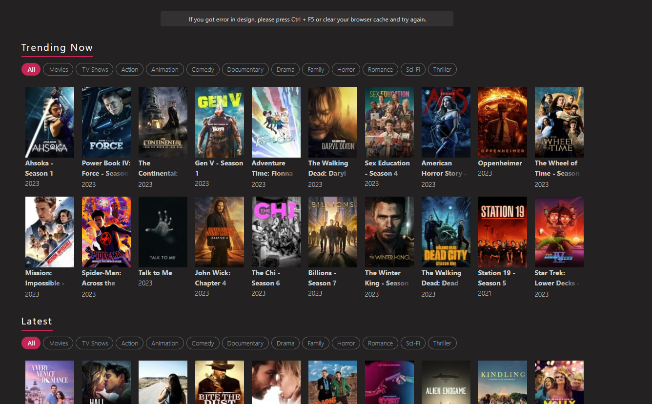Viewport: 652px width, 404px height.
Task: Open The Walking Dead: Dead City poster
Action: (x=446, y=232)
